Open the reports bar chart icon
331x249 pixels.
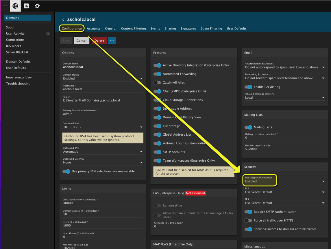[x=26, y=6]
